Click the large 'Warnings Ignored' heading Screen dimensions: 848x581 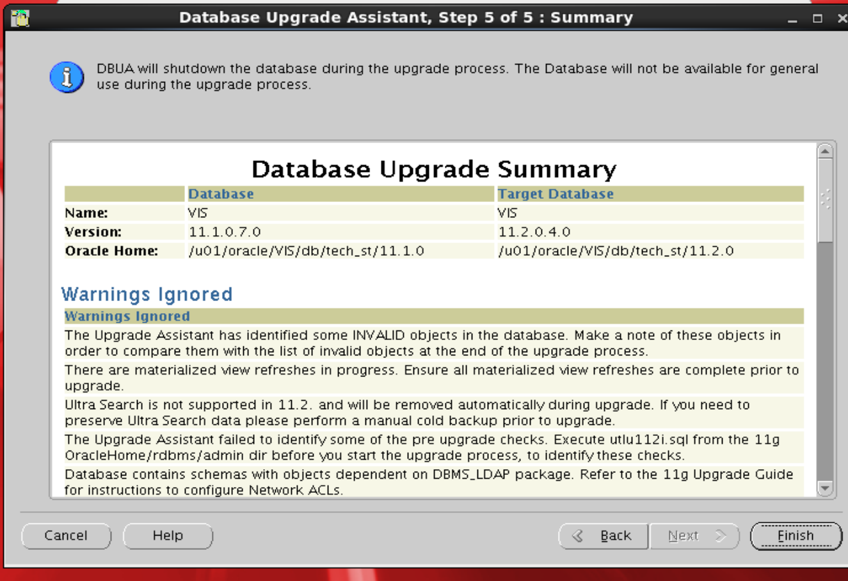[x=147, y=294]
